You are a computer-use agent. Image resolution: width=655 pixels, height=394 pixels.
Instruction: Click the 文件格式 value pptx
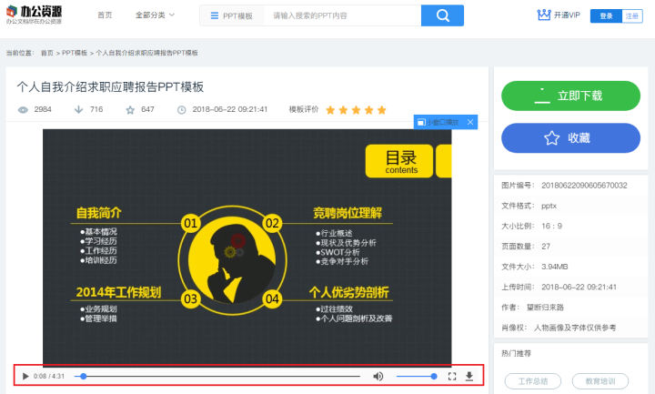point(549,206)
